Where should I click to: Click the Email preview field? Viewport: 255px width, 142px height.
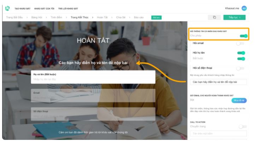tap(93, 95)
